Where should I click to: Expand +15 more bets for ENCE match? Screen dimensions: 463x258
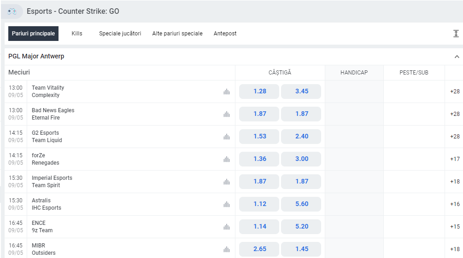point(455,227)
